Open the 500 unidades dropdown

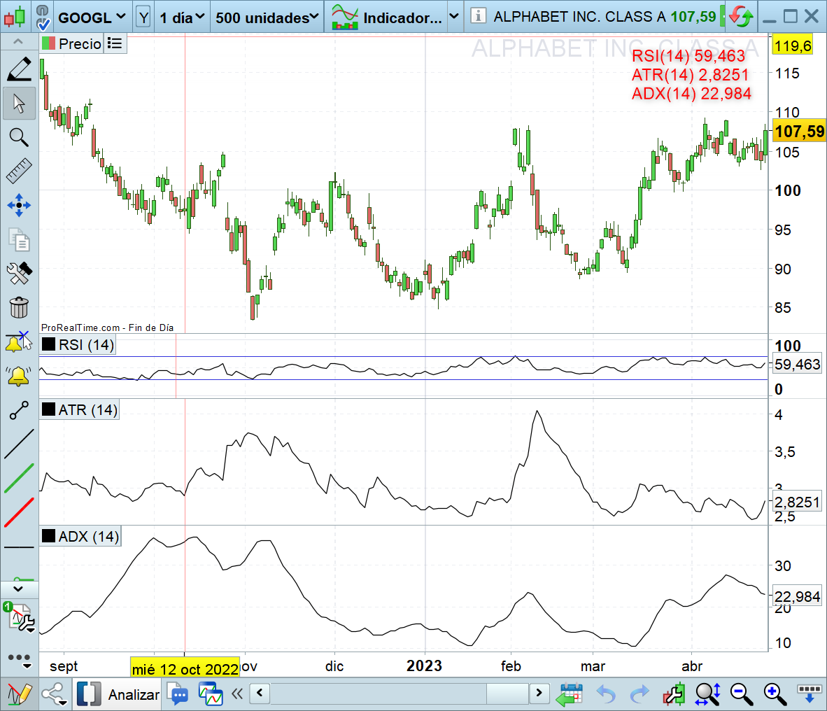[267, 17]
